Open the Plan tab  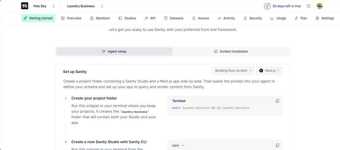click(x=301, y=18)
